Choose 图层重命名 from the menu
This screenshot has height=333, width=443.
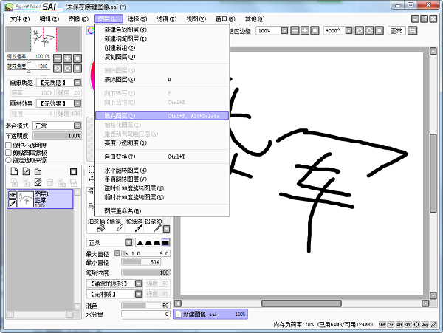(x=162, y=211)
